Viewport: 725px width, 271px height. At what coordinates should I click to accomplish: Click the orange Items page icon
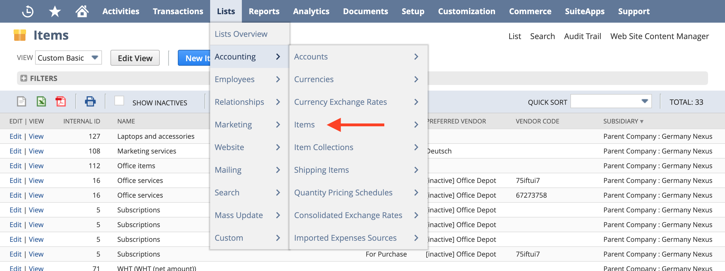(x=20, y=35)
